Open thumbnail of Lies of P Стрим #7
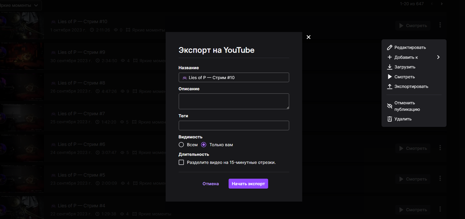Screen dimensions: 465x219 (x=22, y=118)
